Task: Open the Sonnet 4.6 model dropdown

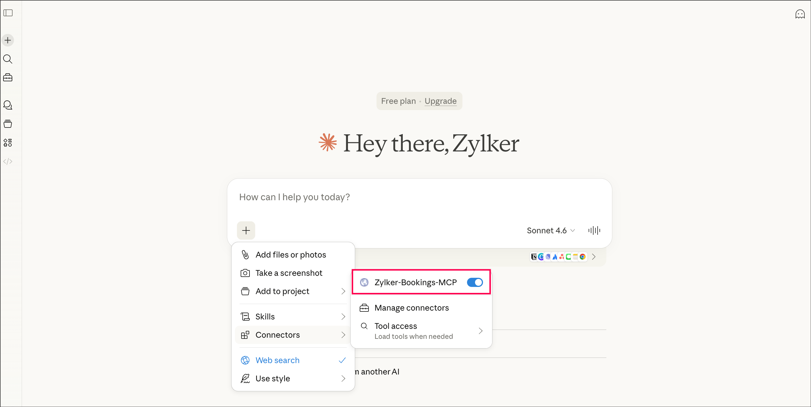Action: [x=551, y=230]
